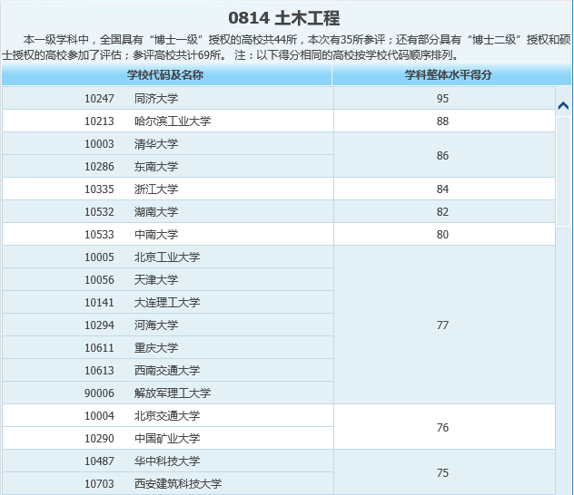Select the row 10294 河海大学
Image resolution: width=574 pixels, height=495 pixels.
pyautogui.click(x=168, y=325)
